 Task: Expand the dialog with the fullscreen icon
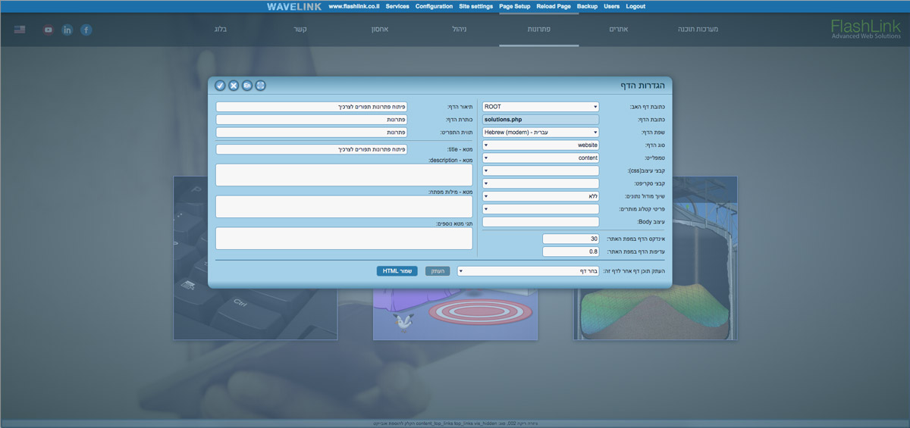click(x=260, y=86)
